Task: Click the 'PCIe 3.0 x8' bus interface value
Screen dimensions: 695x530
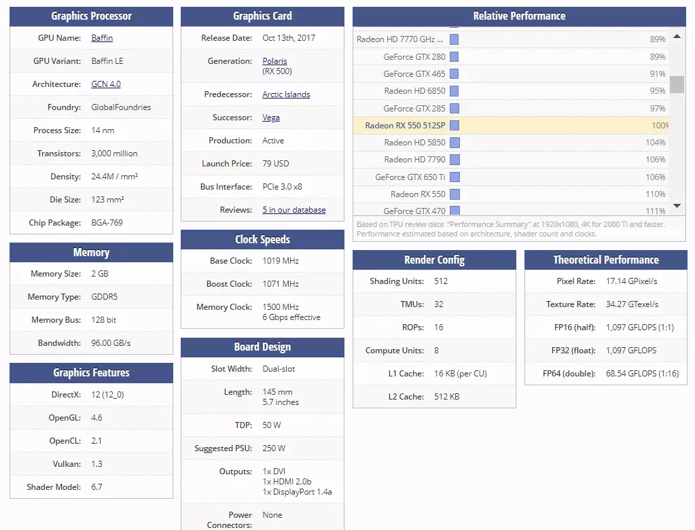Action: 282,187
